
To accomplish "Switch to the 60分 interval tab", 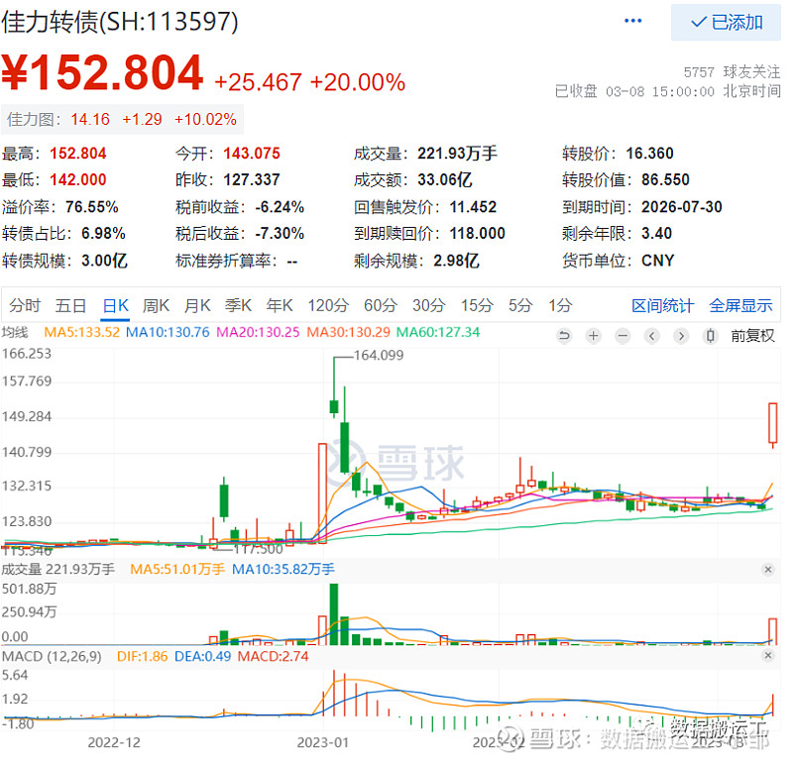I will click(x=381, y=305).
